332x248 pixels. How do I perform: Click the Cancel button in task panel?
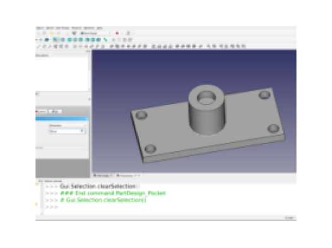tap(42, 111)
